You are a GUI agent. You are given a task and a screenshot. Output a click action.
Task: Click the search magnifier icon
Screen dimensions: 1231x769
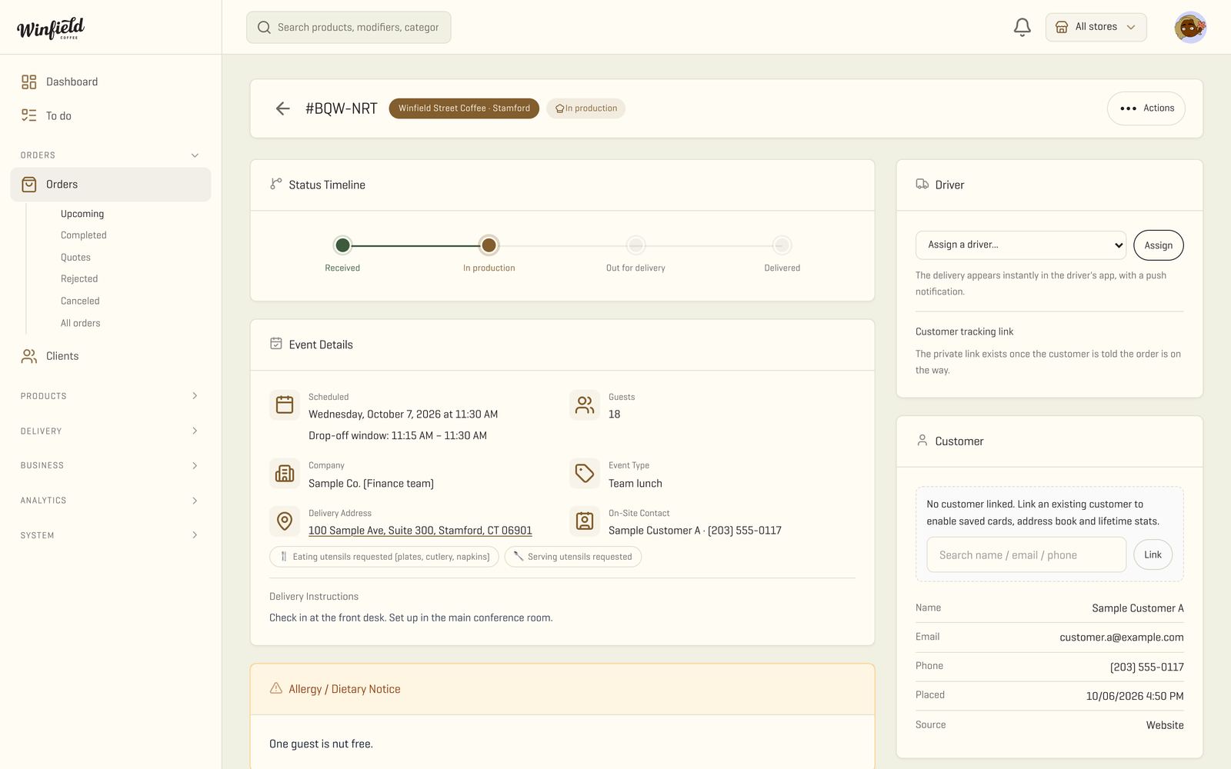(264, 28)
